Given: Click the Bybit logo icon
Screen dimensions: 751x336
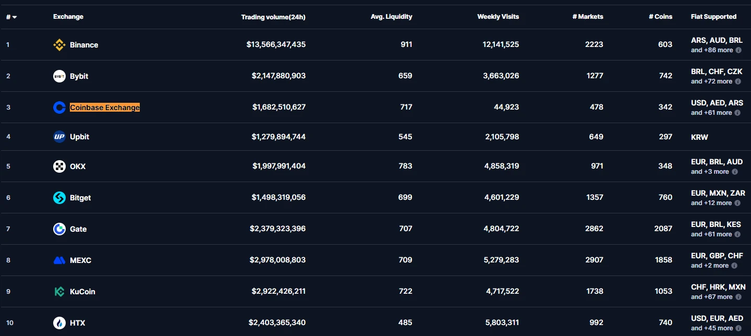Looking at the screenshot, I should tap(59, 76).
